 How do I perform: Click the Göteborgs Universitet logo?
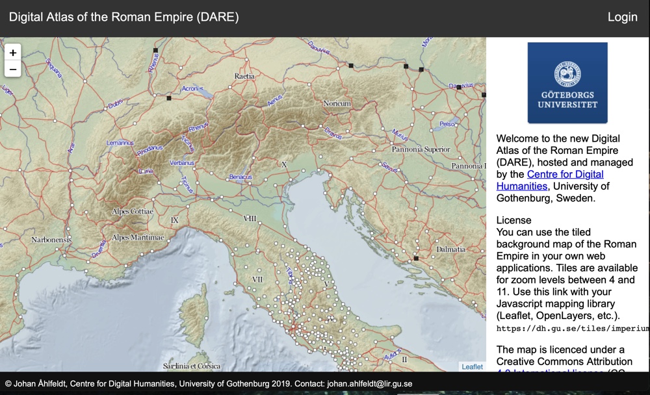coord(567,83)
